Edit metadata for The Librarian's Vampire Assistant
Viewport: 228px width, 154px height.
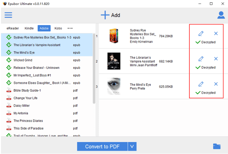pos(201,59)
